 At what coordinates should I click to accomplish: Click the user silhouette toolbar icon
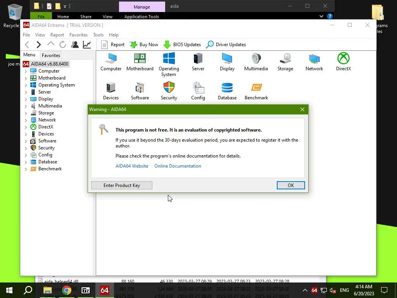pyautogui.click(x=75, y=45)
